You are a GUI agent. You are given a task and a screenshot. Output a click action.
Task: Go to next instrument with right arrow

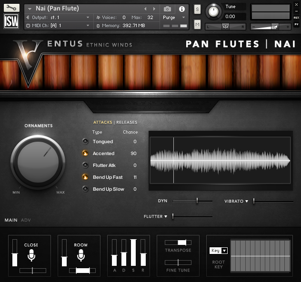[154, 9]
